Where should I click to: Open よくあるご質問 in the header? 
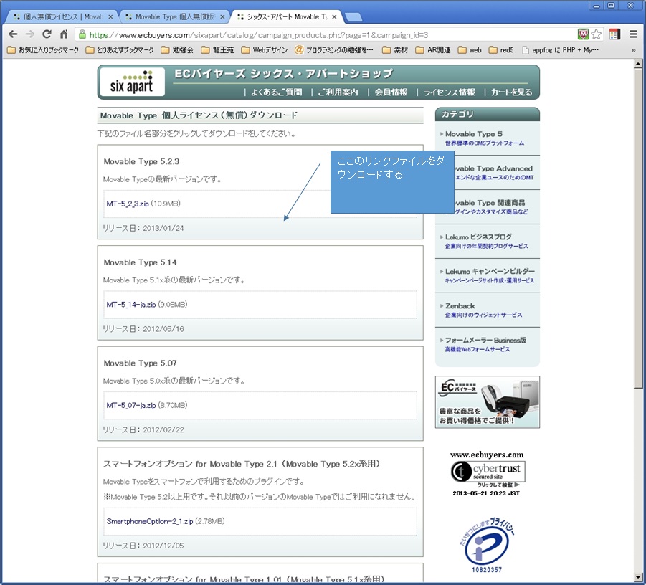coord(277,92)
